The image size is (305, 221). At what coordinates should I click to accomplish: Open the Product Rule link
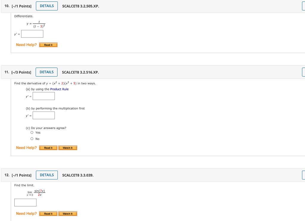pyautogui.click(x=59, y=89)
